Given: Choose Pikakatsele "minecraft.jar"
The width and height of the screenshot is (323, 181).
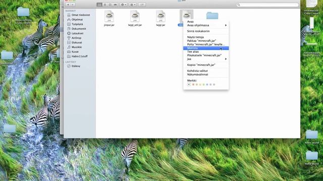Looking at the screenshot, I should point(206,55).
